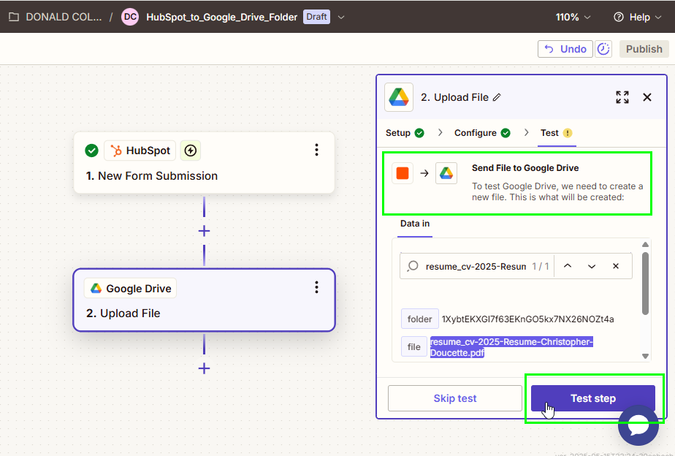
Task: Click the resume_cv search input field
Action: [476, 267]
